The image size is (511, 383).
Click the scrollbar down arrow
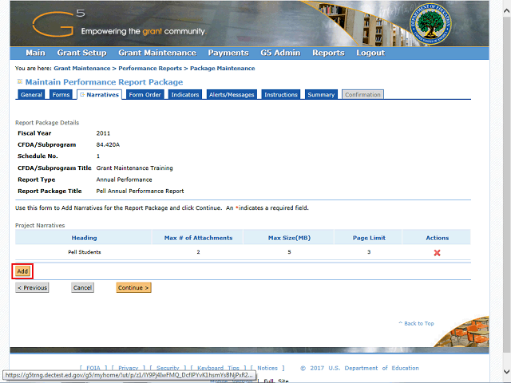click(506, 371)
